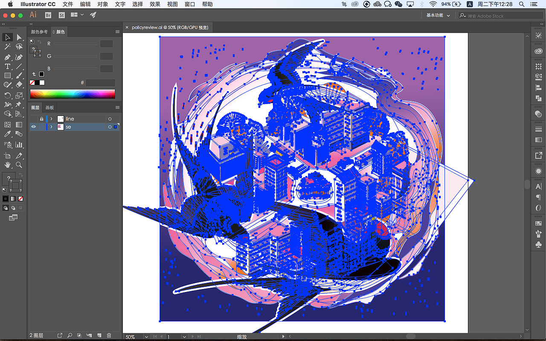This screenshot has height=341, width=546.
Task: Locate object using Layers magnifier icon
Action: coord(69,335)
